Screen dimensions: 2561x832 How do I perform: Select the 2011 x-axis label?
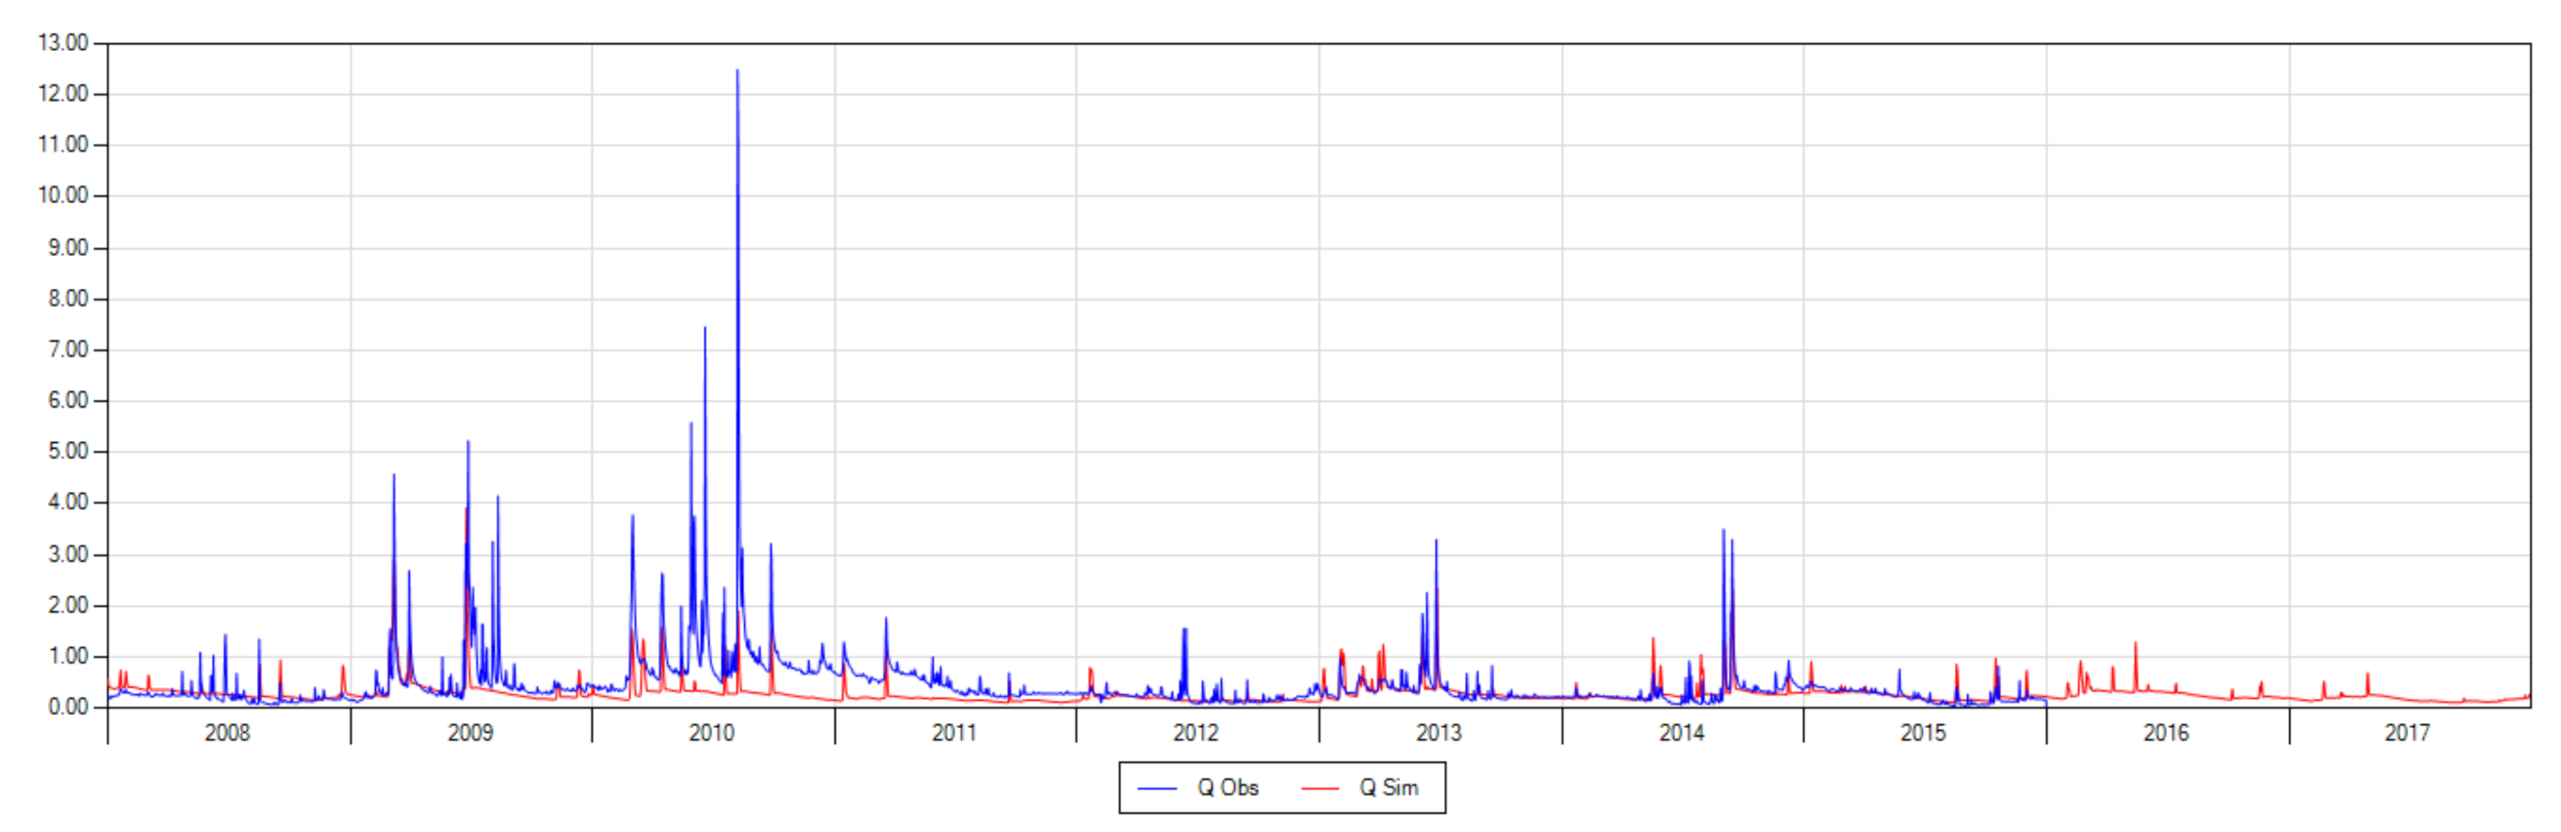point(954,733)
